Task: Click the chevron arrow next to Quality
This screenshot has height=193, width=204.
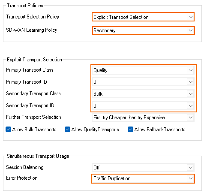Action: (191, 70)
